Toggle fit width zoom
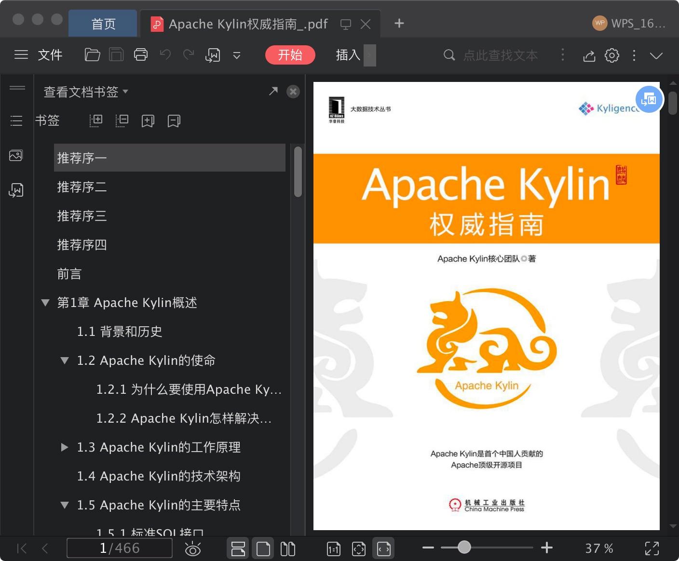This screenshot has height=561, width=679. click(384, 548)
